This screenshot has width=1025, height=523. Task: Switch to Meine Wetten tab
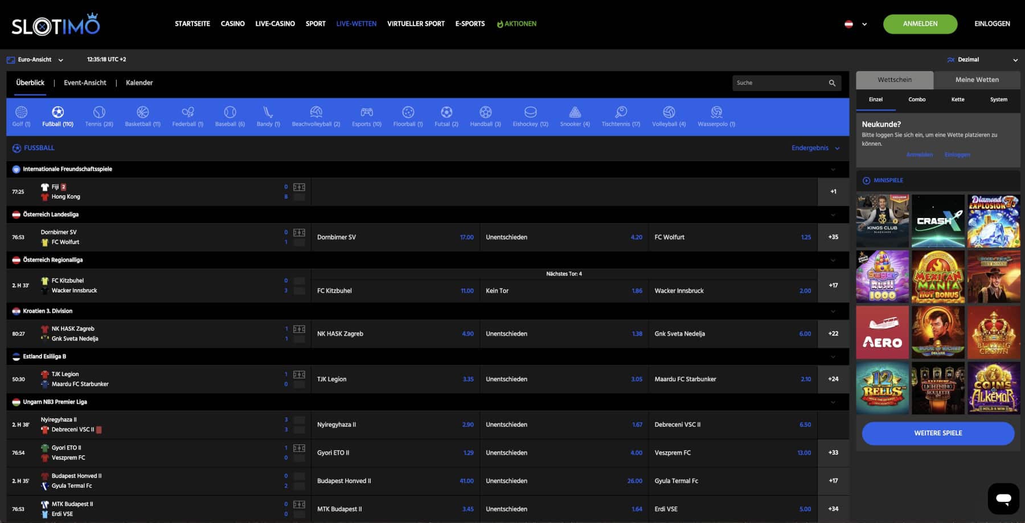pyautogui.click(x=977, y=80)
